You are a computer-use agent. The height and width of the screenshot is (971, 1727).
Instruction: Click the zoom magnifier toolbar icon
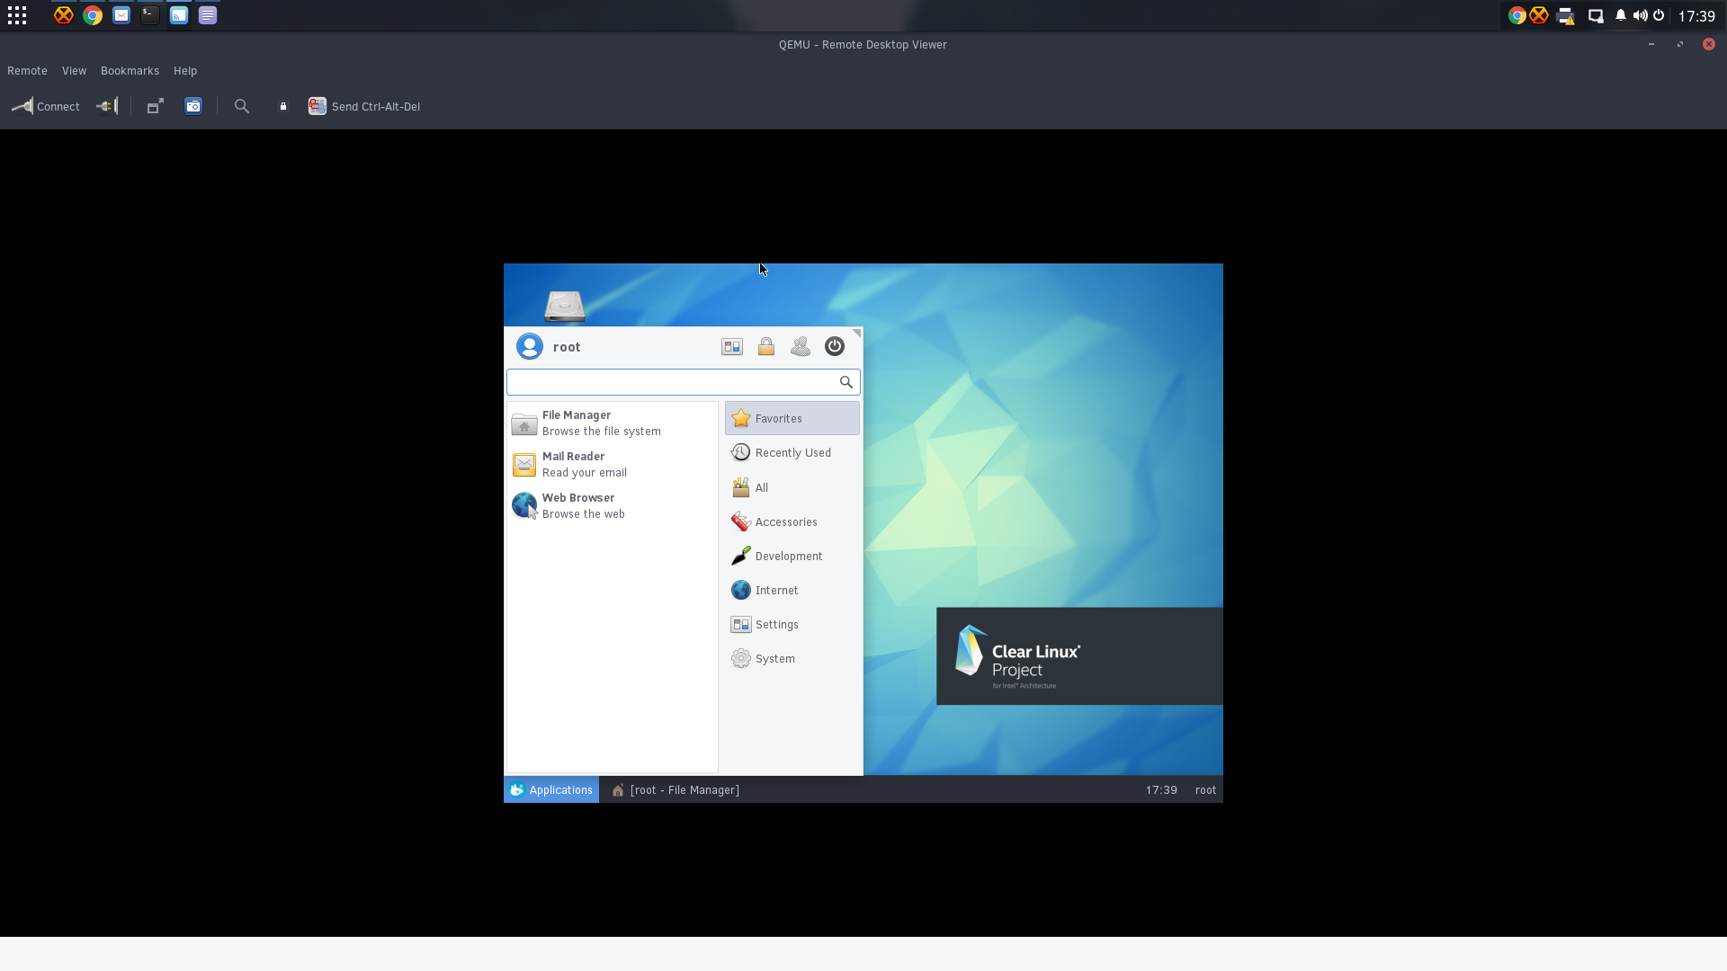(242, 106)
